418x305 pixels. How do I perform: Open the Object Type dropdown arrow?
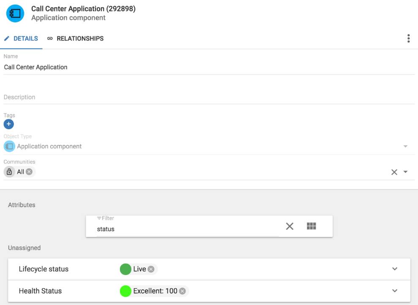pyautogui.click(x=405, y=146)
